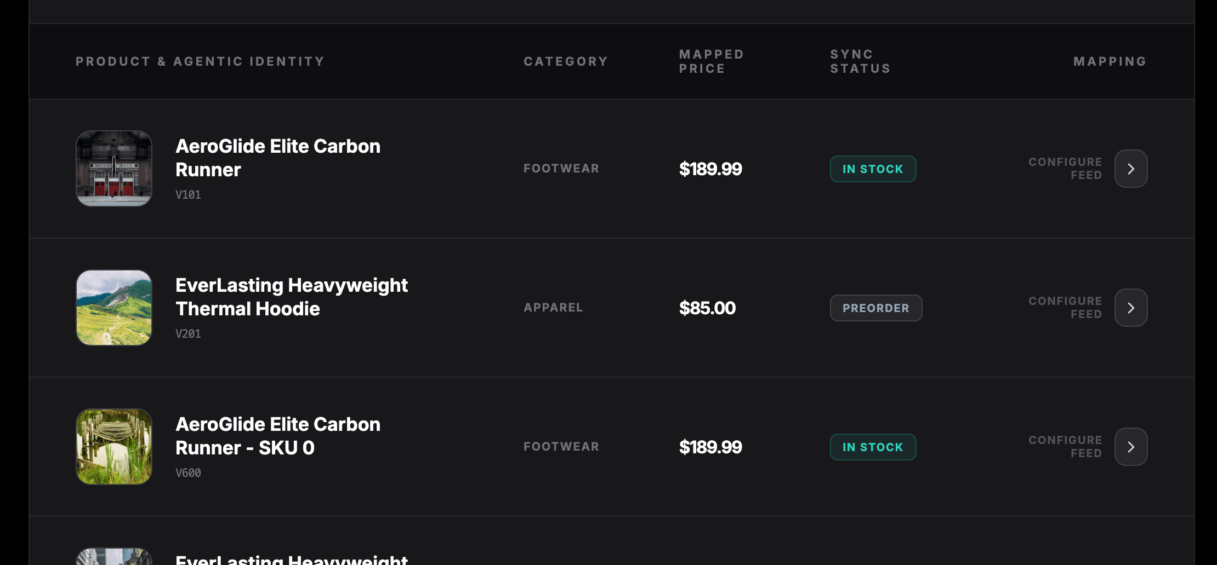
Task: Select the V600 product dock thumbnail
Action: (114, 447)
